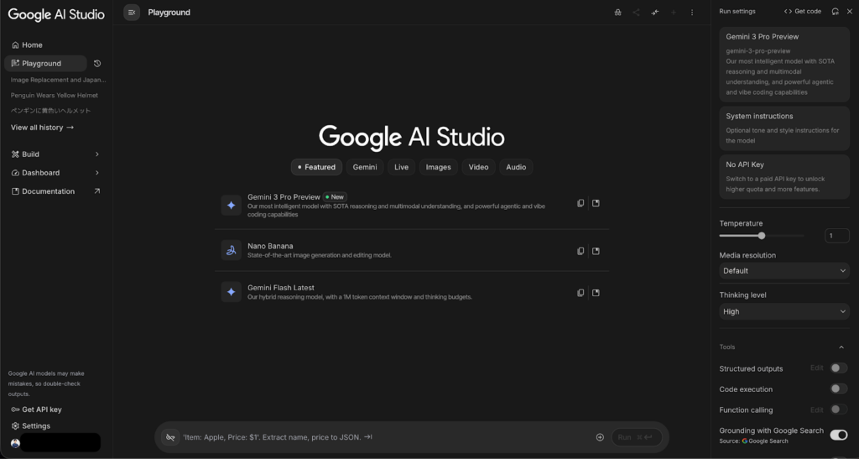This screenshot has height=459, width=859.
Task: Copy the Gemini Flash Latest model ID
Action: (580, 293)
